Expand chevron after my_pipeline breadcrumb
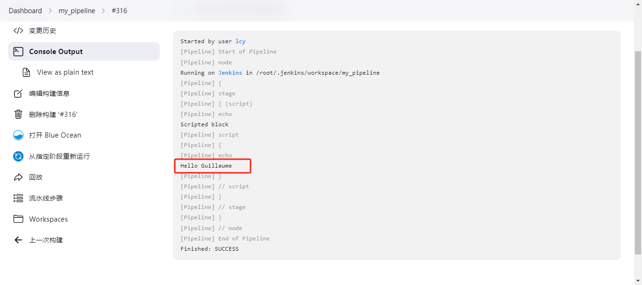Screen dimensions: 642x285 (103, 10)
